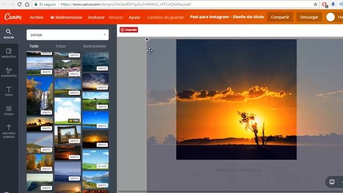The height and width of the screenshot is (193, 343).
Task: Open the Archivo menu
Action: click(x=36, y=17)
